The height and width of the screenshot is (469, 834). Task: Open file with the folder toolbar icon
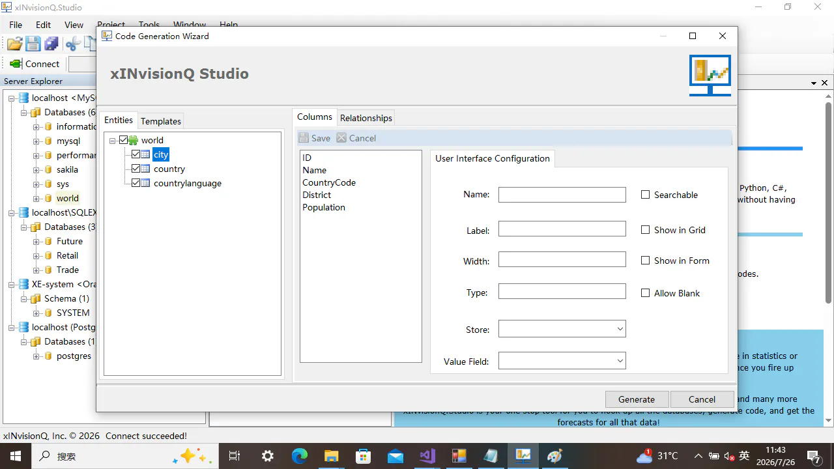tap(14, 44)
